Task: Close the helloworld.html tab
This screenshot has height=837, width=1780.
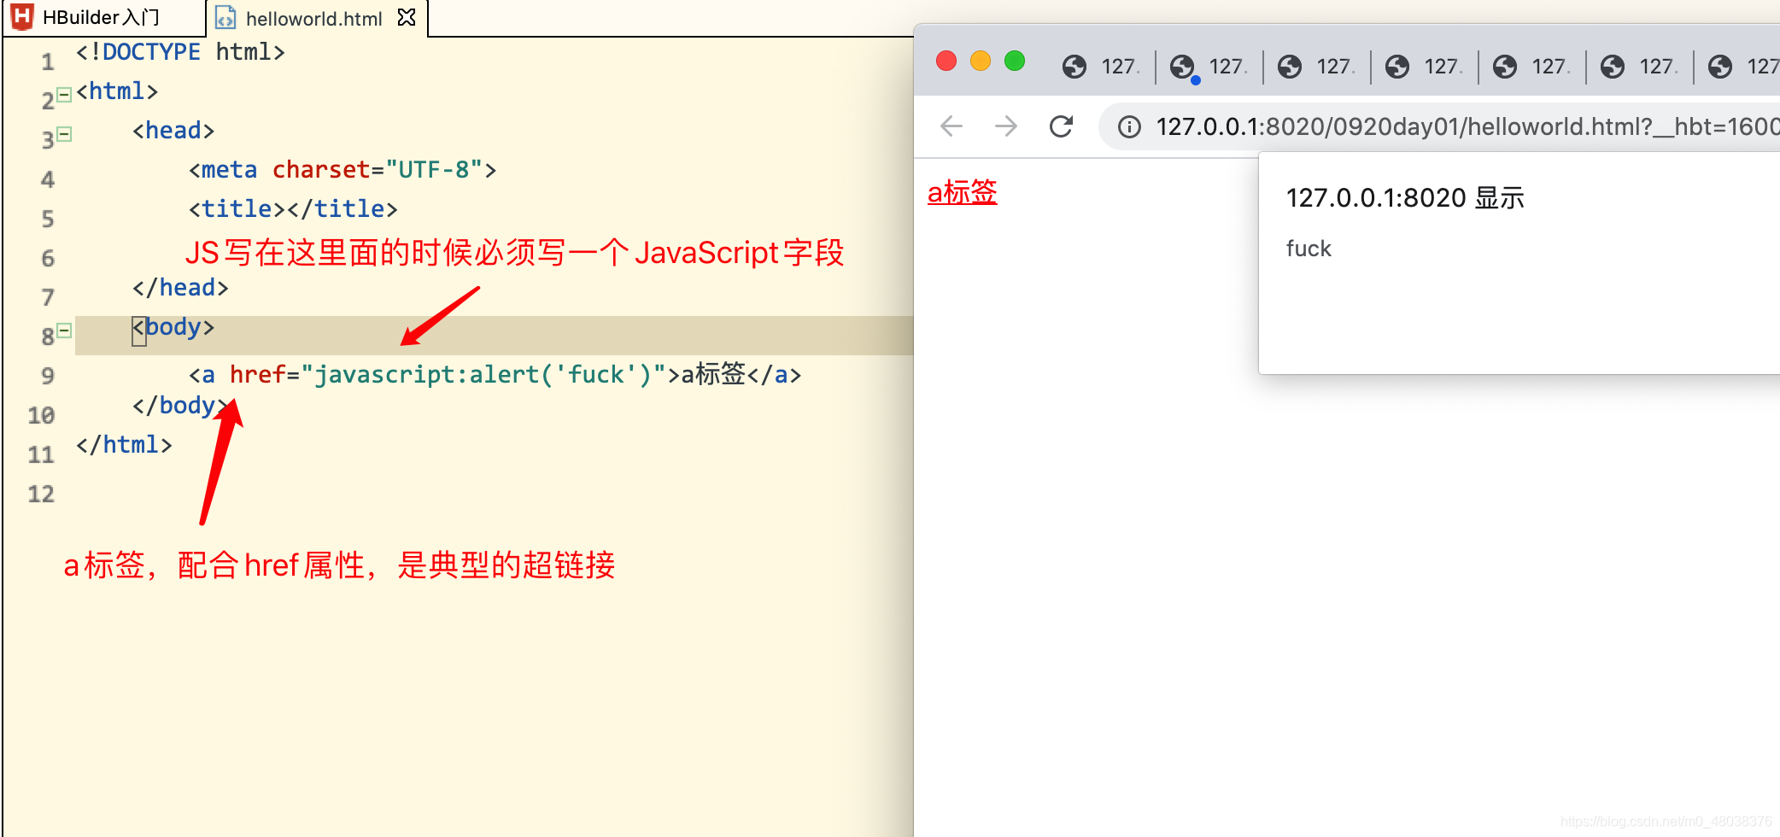Action: point(407,17)
